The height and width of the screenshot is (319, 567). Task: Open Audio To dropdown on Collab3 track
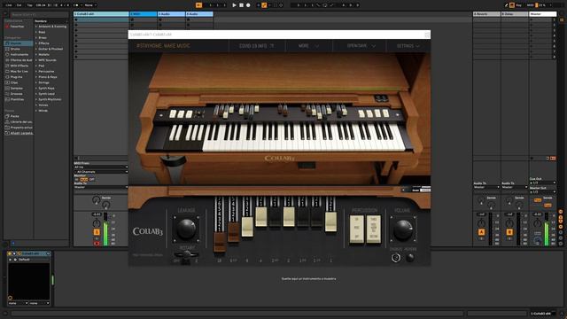pos(101,187)
